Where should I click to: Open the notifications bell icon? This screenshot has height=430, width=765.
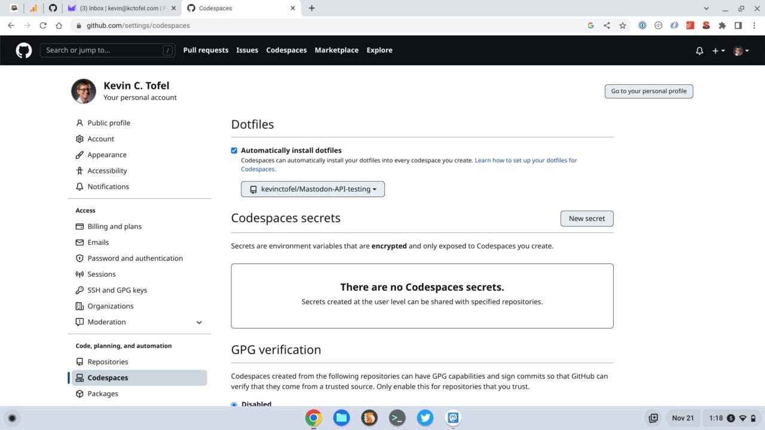699,51
